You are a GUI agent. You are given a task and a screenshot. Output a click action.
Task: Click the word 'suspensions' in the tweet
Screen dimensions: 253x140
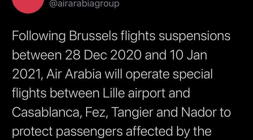point(194,36)
